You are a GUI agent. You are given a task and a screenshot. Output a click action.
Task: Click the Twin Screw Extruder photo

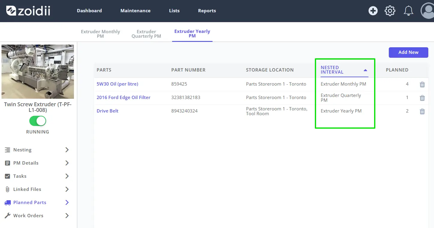[x=38, y=72]
